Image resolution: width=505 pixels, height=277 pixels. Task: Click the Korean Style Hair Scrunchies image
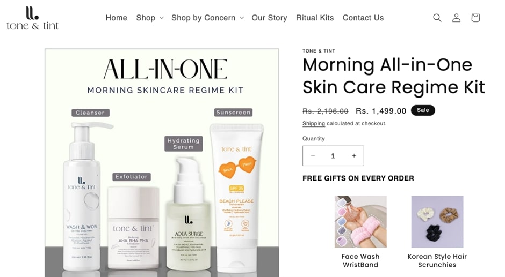coord(437,222)
